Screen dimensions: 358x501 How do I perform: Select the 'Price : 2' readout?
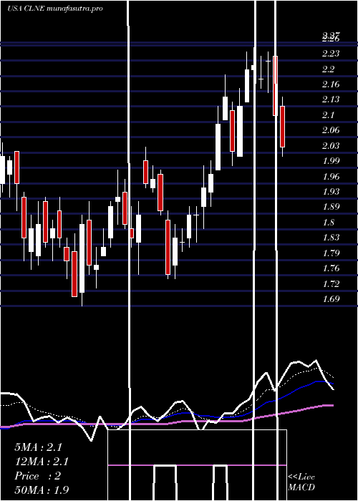[x=38, y=476]
